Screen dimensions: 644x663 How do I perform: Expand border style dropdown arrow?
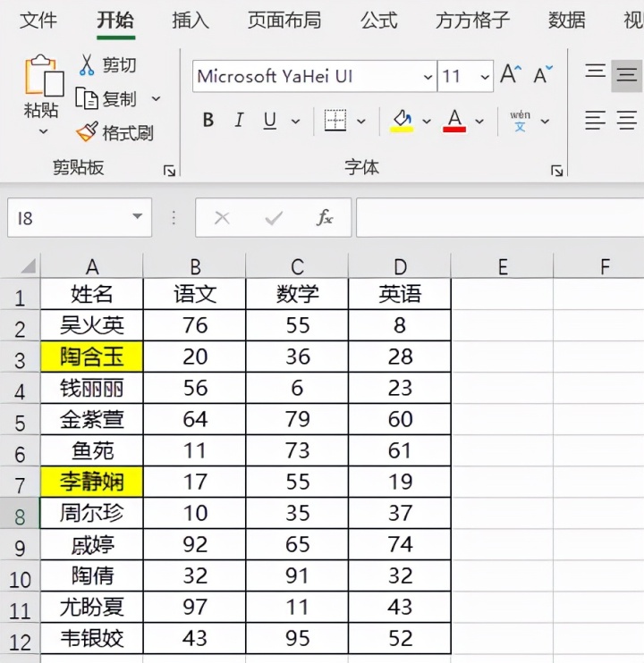click(361, 122)
